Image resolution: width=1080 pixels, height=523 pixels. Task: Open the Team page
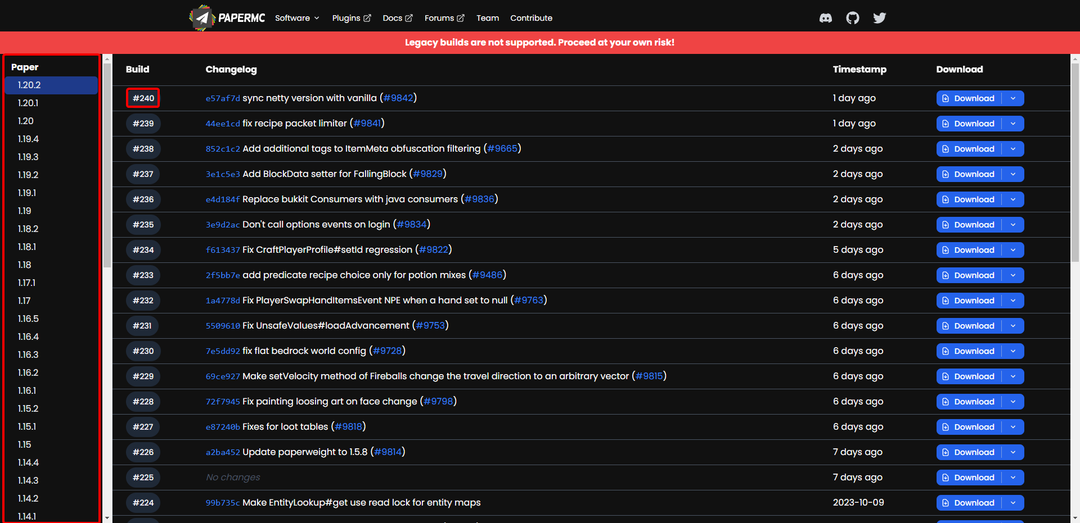pyautogui.click(x=487, y=18)
